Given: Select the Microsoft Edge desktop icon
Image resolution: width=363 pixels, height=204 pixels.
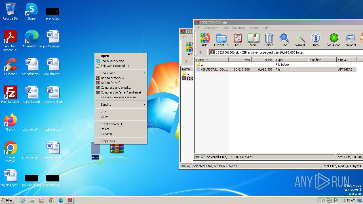Looking at the screenshot, I should click(31, 39).
